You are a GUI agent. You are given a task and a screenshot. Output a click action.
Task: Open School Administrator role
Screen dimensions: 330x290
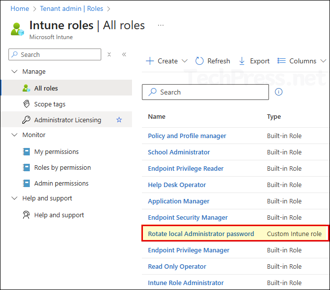point(179,152)
